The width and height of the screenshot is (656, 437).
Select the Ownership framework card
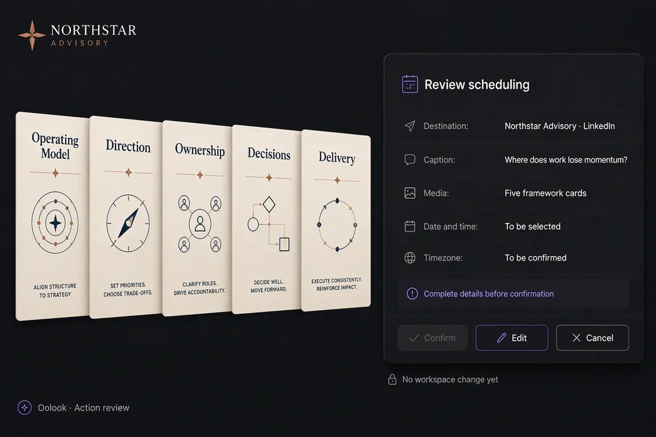[197, 218]
